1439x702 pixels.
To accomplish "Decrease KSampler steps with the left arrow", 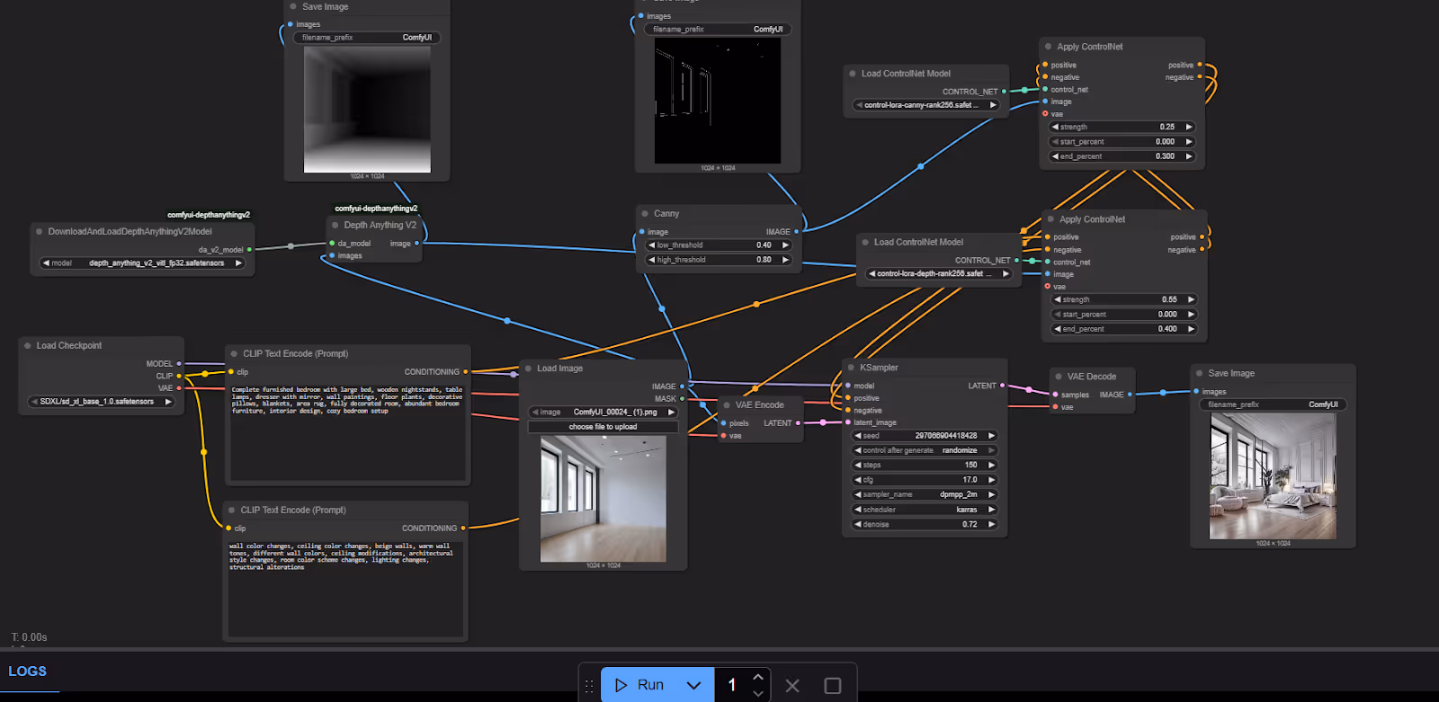I will [858, 466].
